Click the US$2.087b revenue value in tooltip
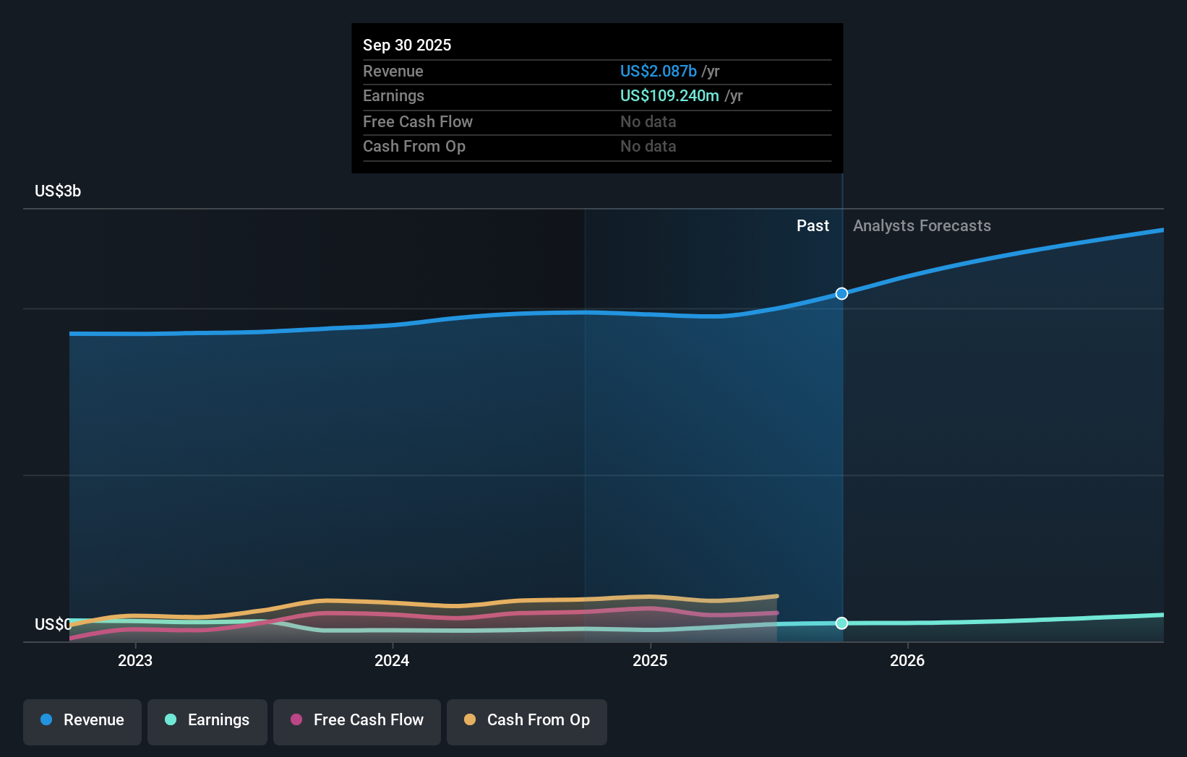 (656, 71)
